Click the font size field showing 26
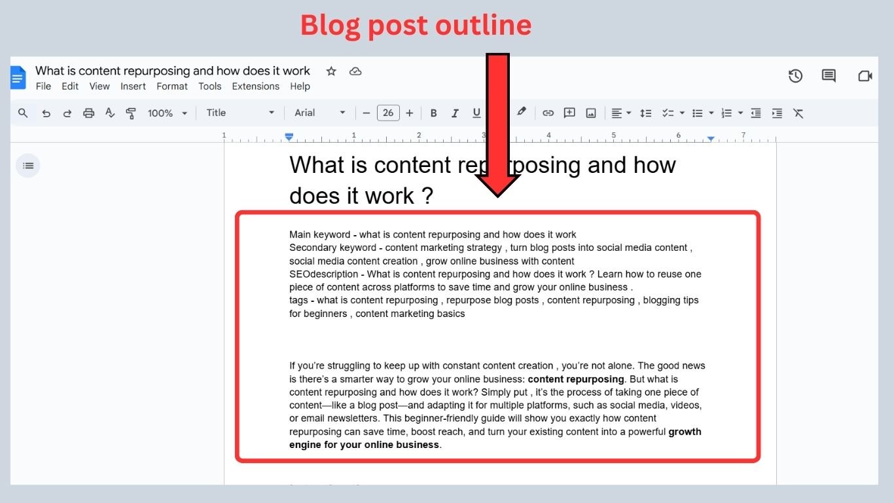The image size is (894, 503). coord(388,113)
